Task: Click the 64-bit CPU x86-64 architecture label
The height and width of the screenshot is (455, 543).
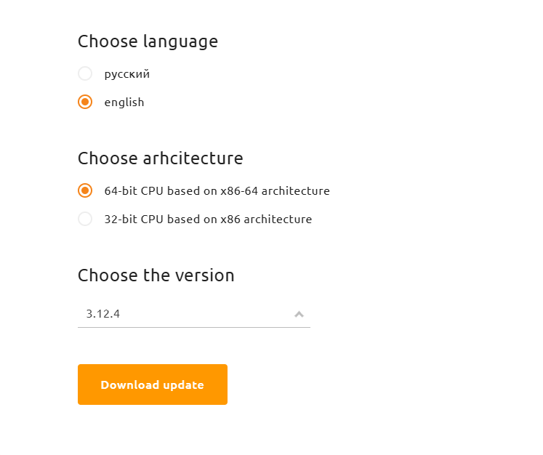Action: pos(217,191)
